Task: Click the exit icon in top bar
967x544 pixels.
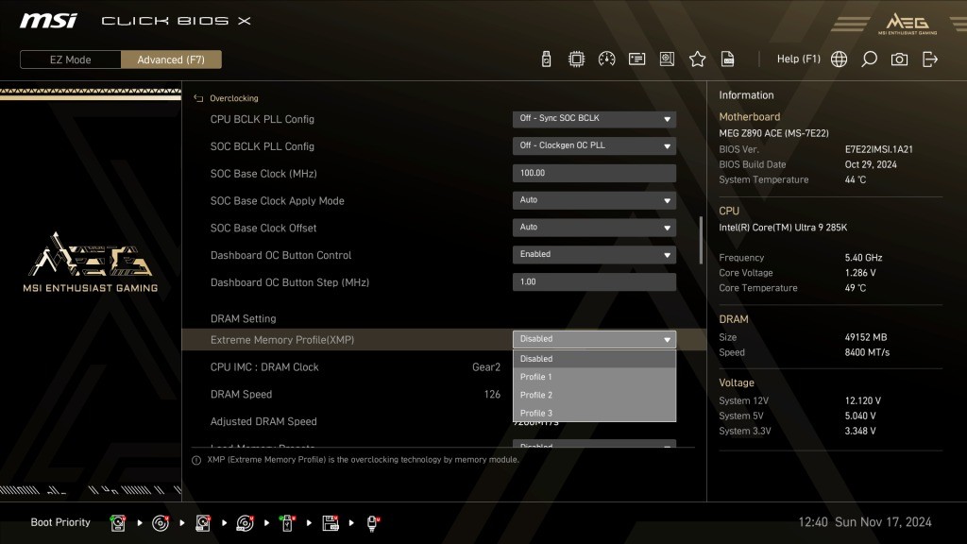Action: [x=930, y=59]
